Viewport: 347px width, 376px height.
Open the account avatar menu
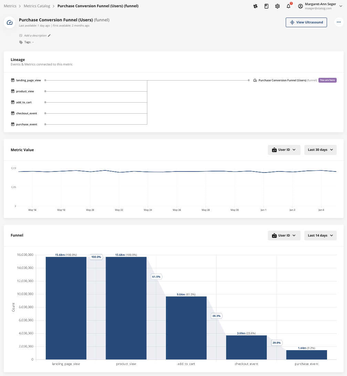pyautogui.click(x=301, y=6)
